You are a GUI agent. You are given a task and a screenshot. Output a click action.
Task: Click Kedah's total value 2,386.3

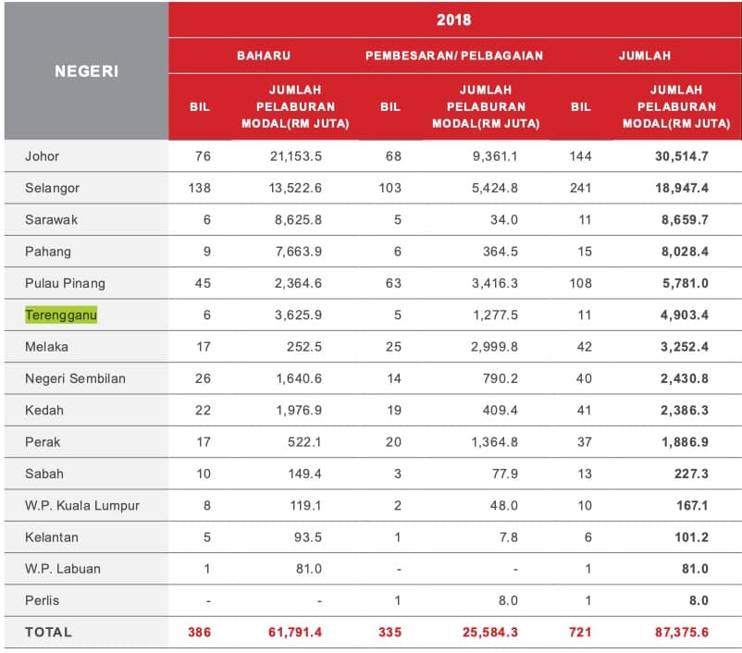685,410
